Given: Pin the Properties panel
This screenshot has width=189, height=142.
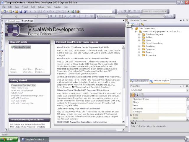Looking at the screenshot, I should point(184,86).
